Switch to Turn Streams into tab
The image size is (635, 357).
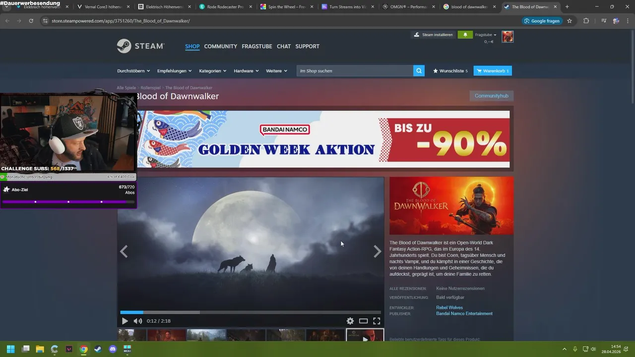(x=348, y=7)
